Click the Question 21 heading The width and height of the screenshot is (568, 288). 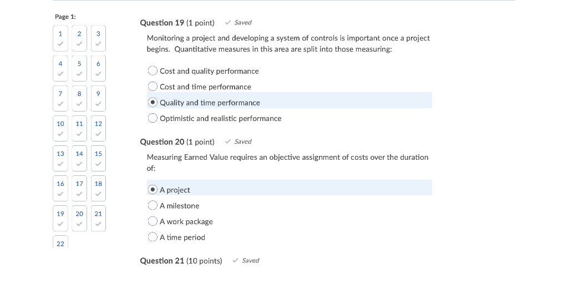(x=181, y=261)
